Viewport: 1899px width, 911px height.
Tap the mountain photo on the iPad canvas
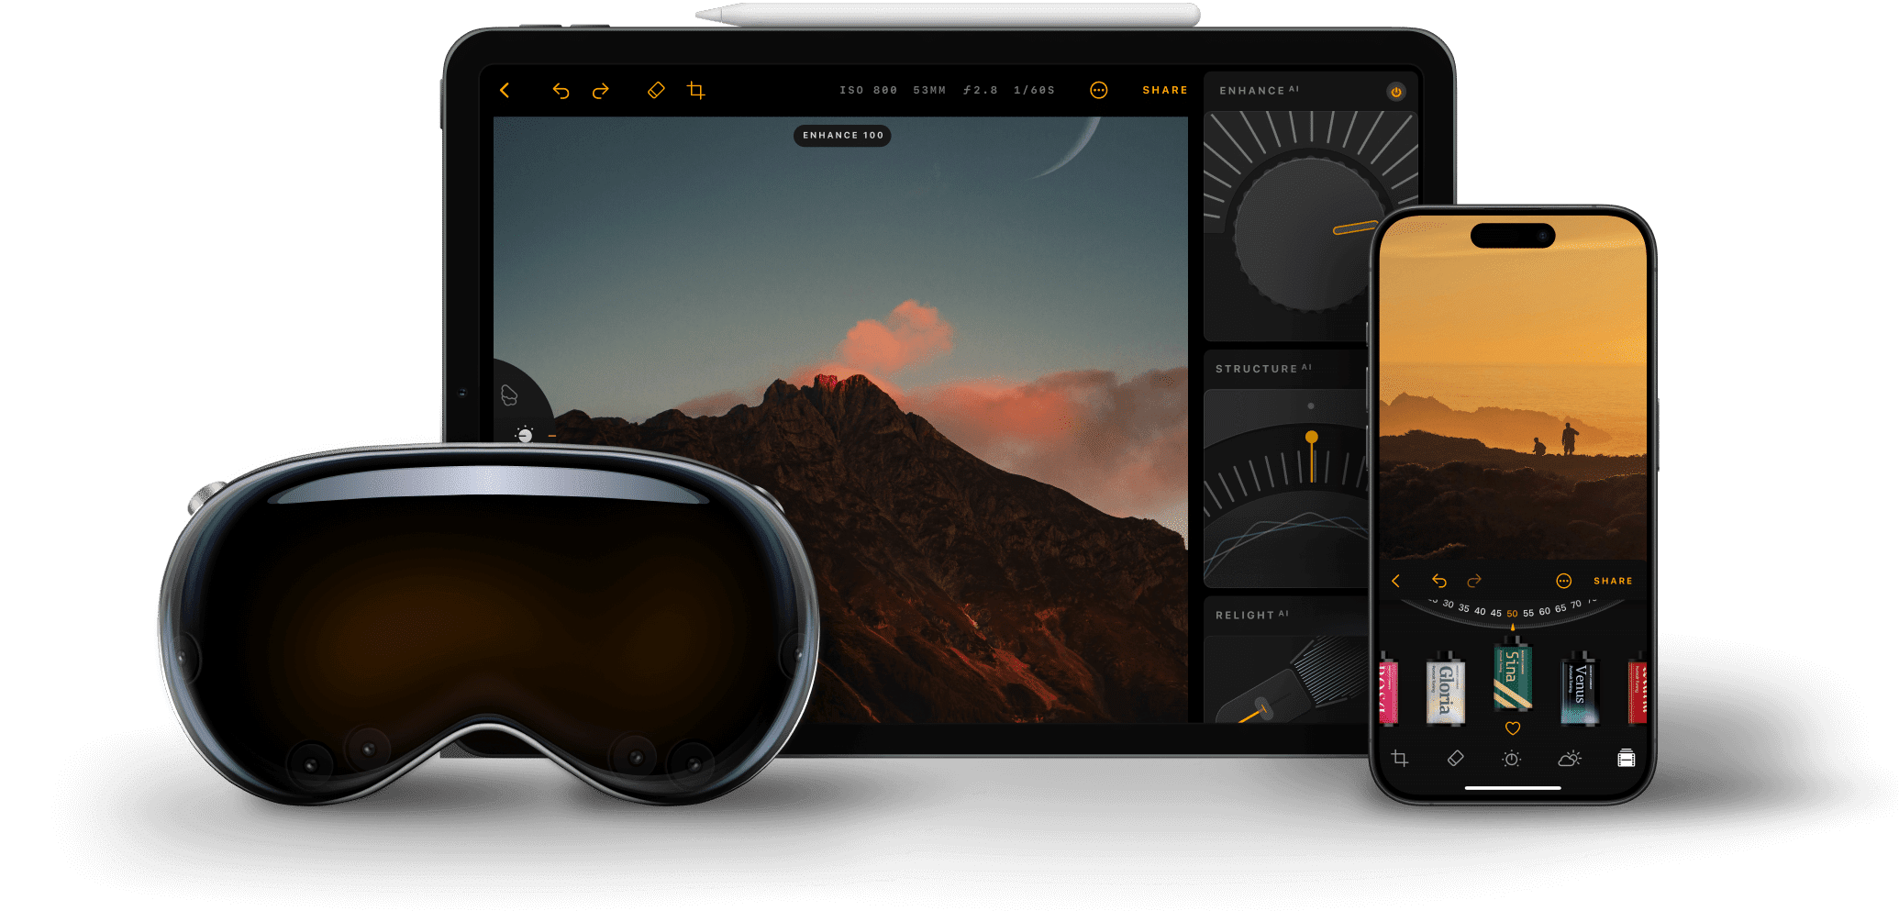click(x=840, y=419)
